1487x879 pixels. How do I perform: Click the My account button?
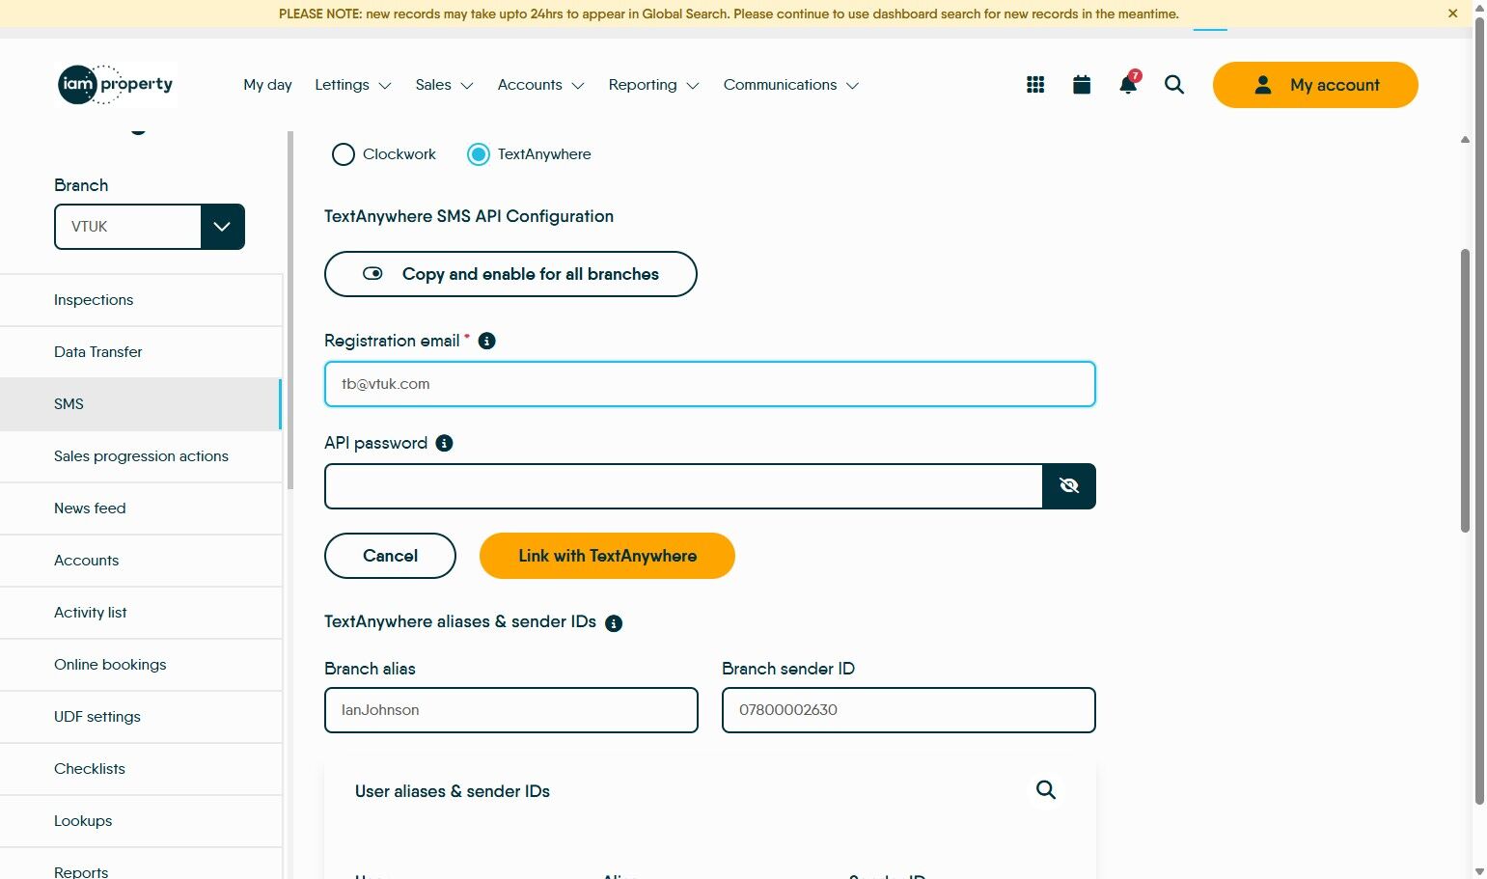coord(1315,85)
